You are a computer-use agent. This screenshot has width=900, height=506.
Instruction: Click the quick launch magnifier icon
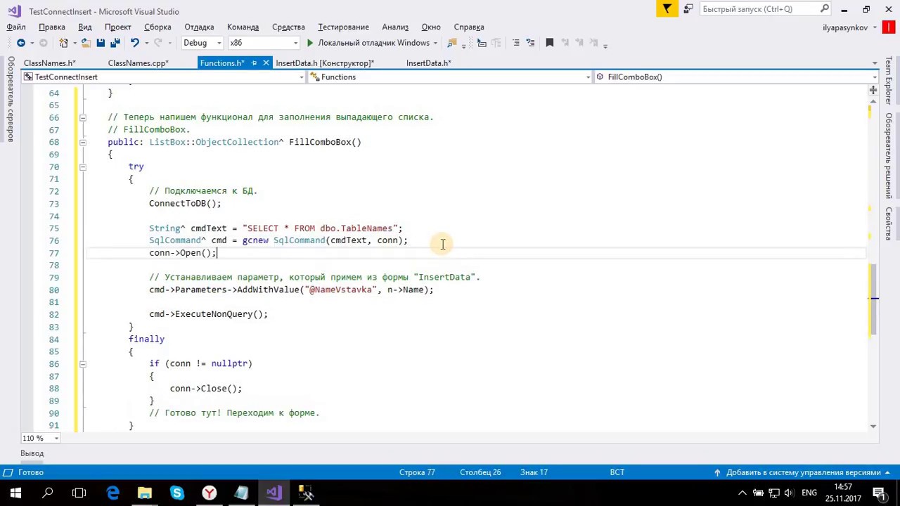(825, 8)
